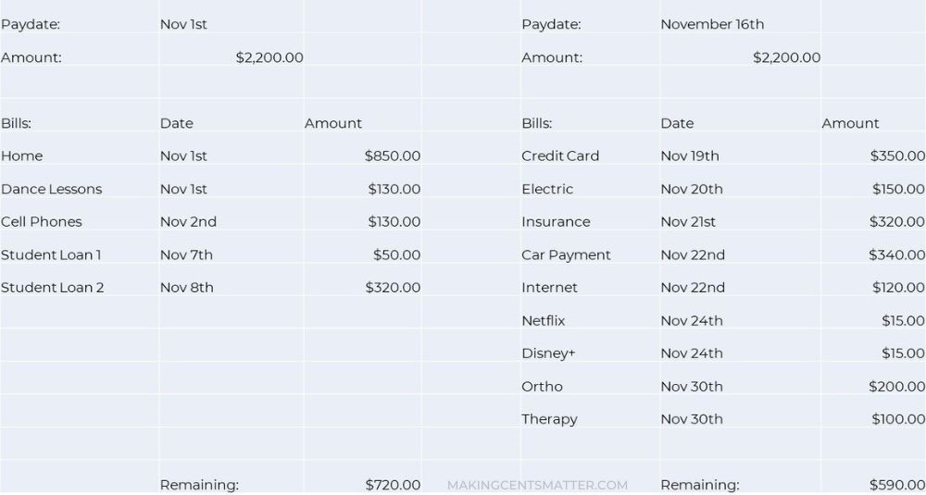Select the Nov 1st paydate cell
The image size is (926, 495).
(x=231, y=24)
